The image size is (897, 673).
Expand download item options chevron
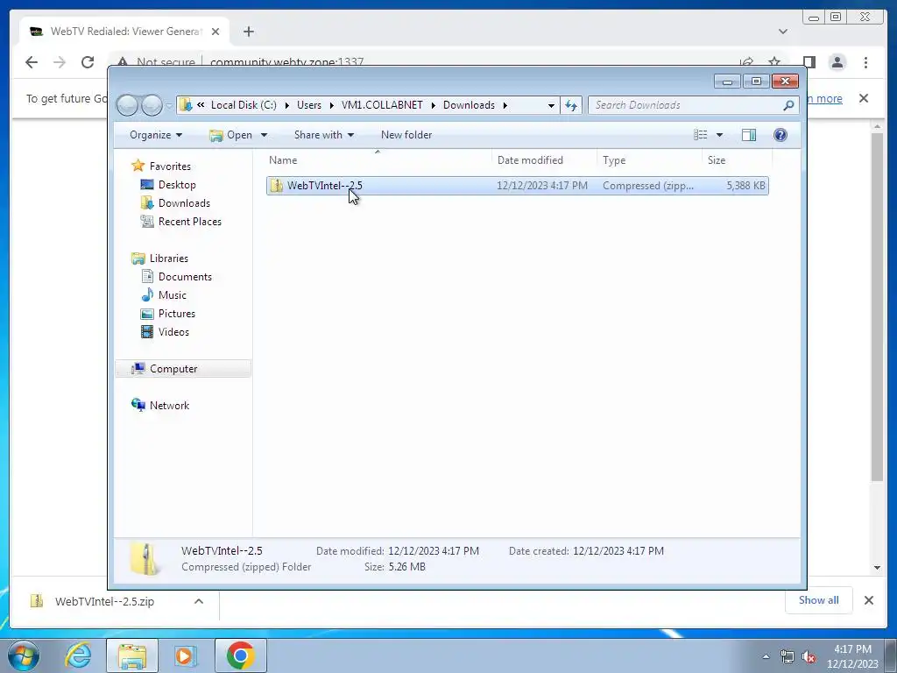(x=199, y=601)
